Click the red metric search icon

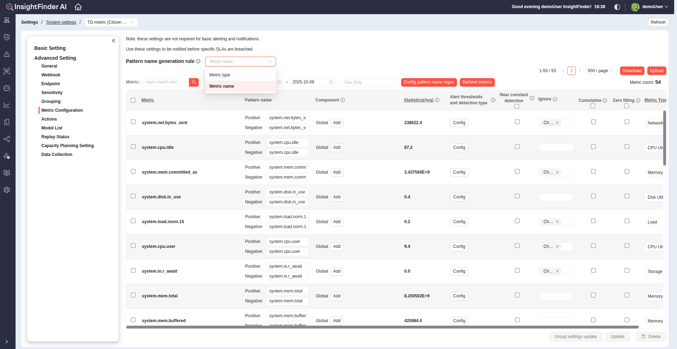[194, 82]
